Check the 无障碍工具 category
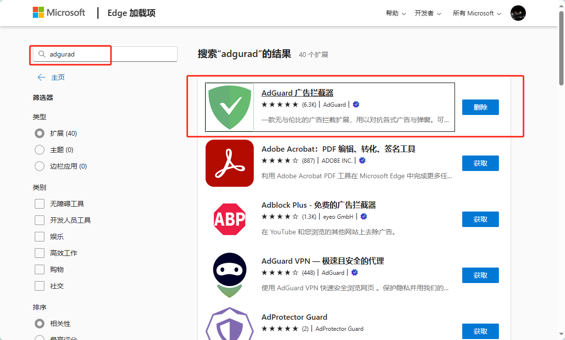 [40, 204]
